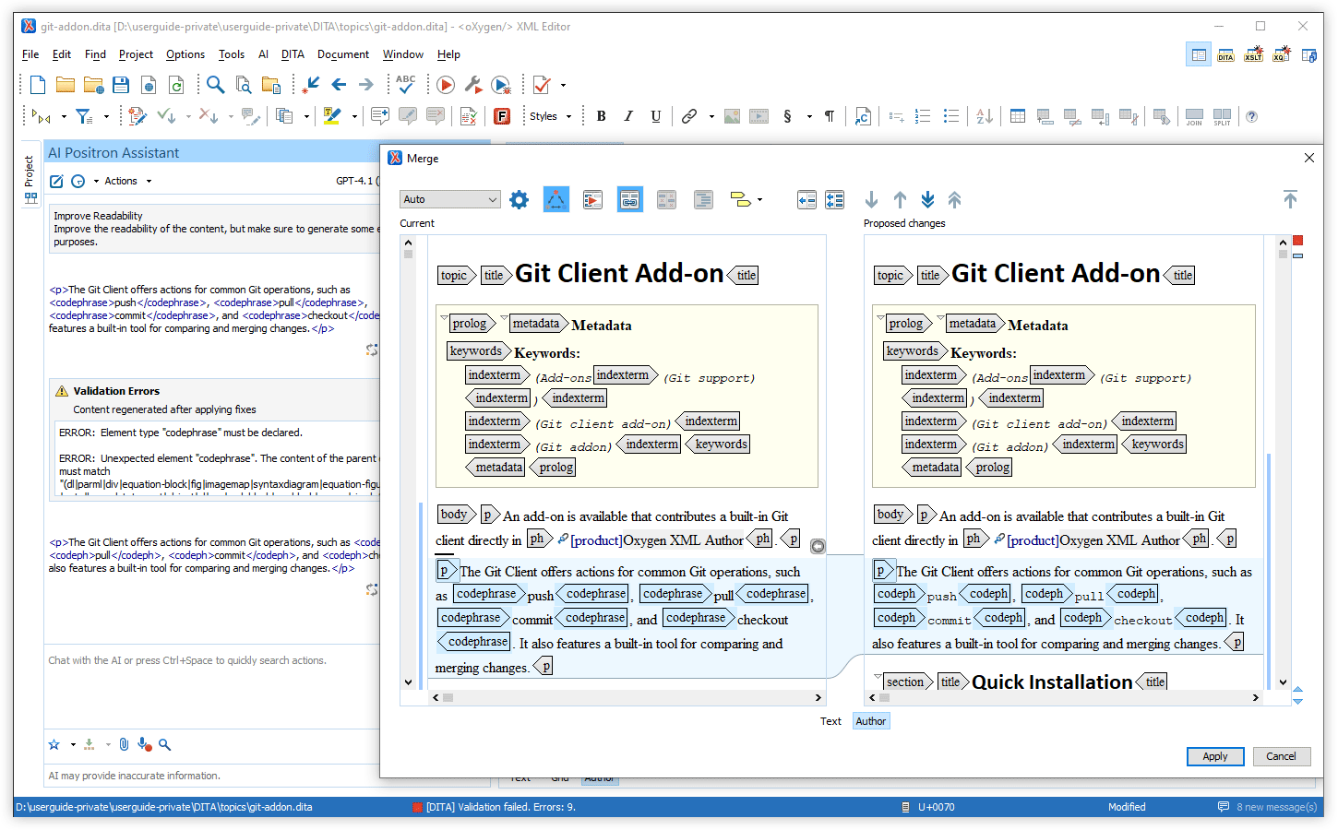The width and height of the screenshot is (1338, 830).
Task: Click the red F Focus mode icon
Action: coord(502,116)
